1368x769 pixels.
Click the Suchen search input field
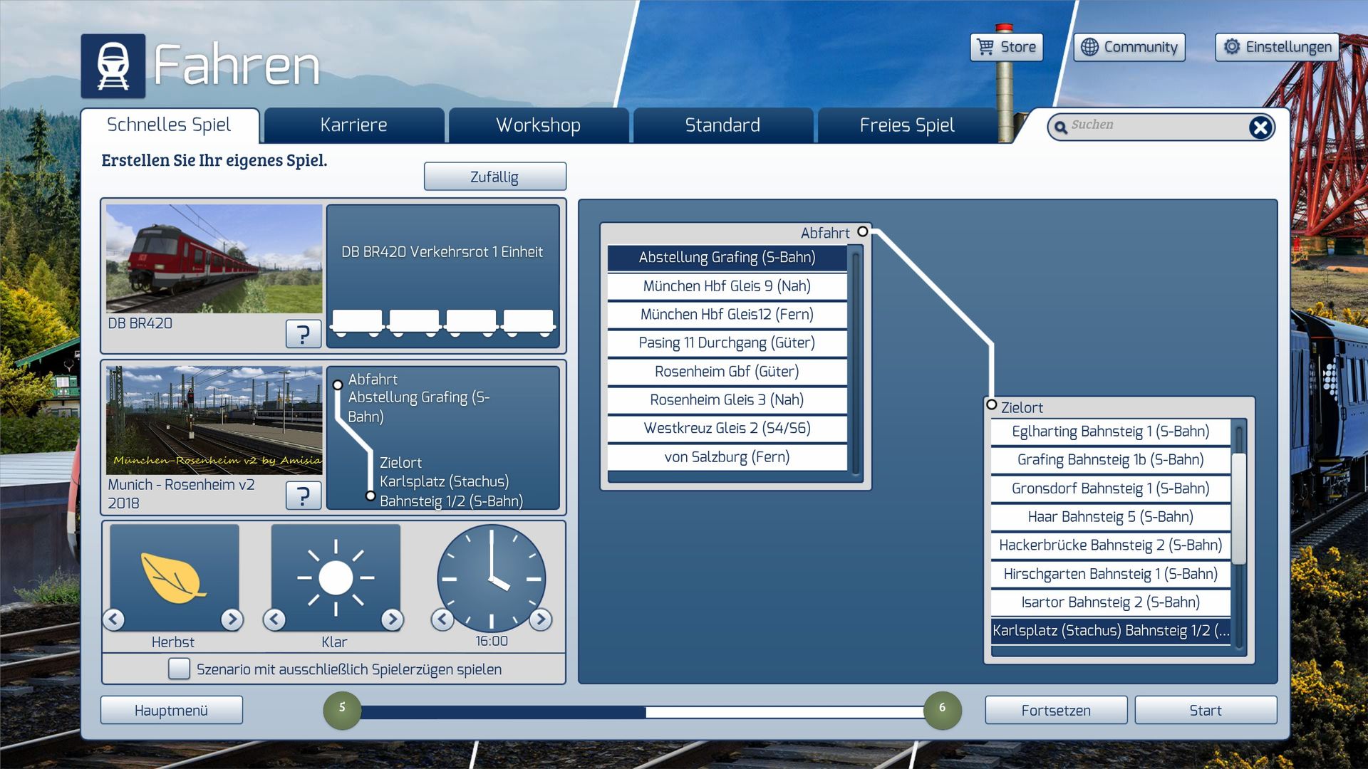tap(1154, 125)
